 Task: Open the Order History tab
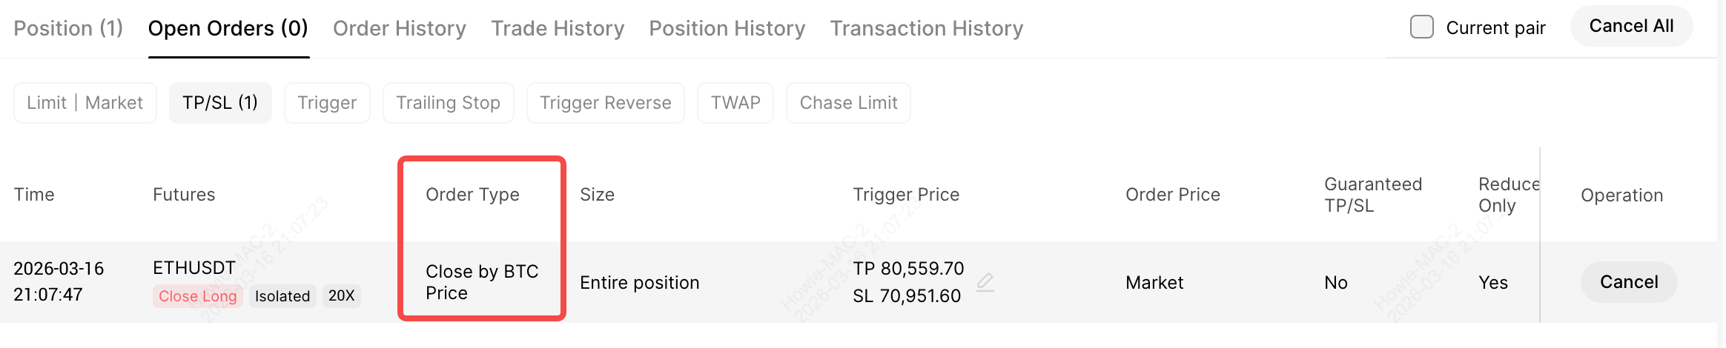pos(399,28)
